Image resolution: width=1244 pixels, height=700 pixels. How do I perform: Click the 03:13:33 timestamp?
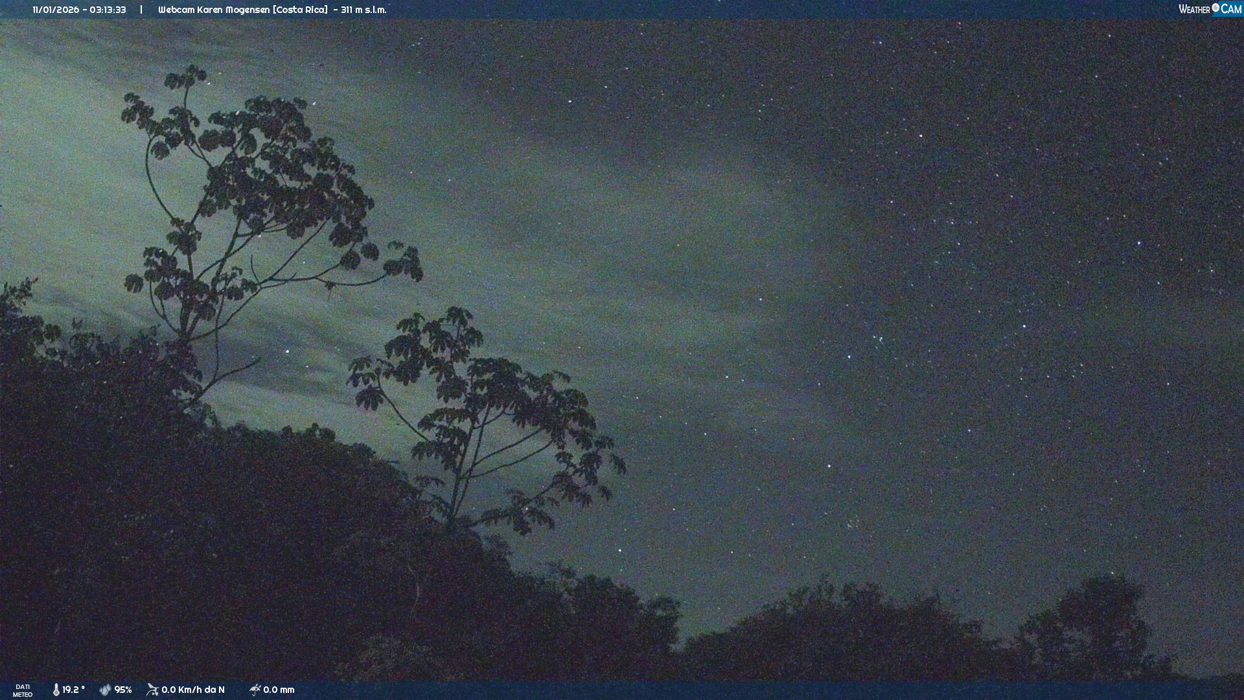click(108, 10)
